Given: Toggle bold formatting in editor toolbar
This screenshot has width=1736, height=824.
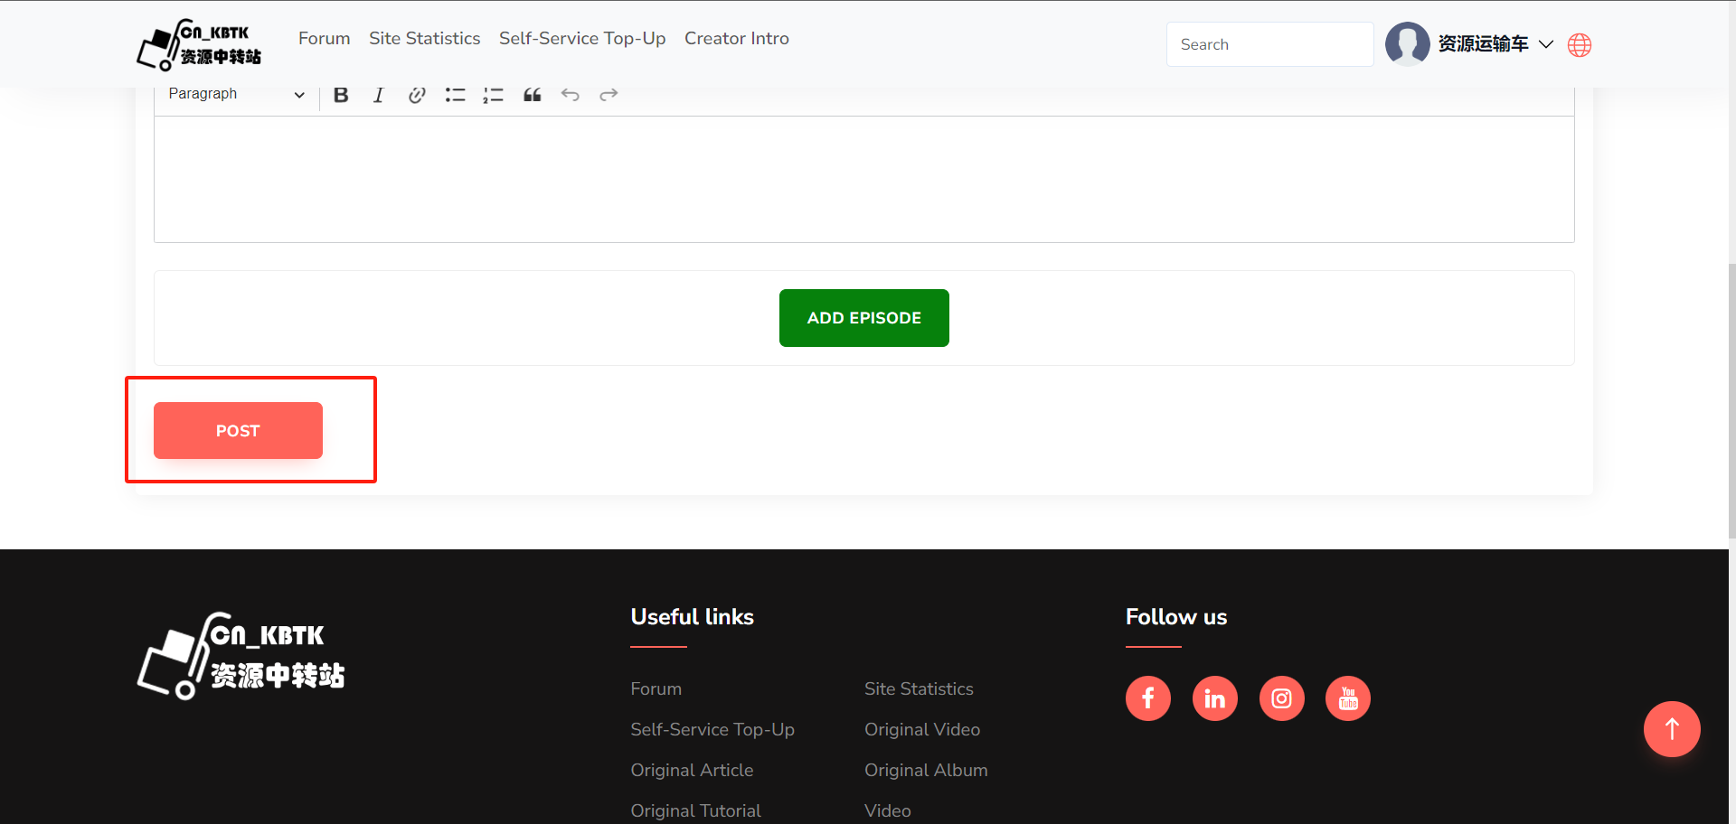Looking at the screenshot, I should pos(341,95).
